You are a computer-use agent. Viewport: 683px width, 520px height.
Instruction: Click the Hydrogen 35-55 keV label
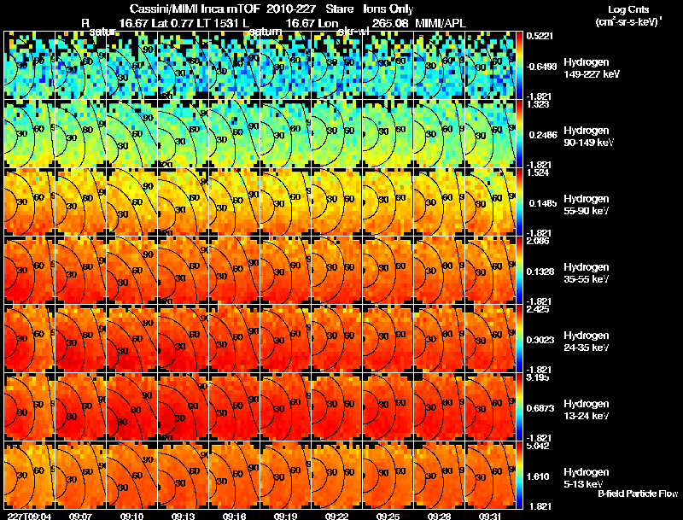pyautogui.click(x=587, y=273)
